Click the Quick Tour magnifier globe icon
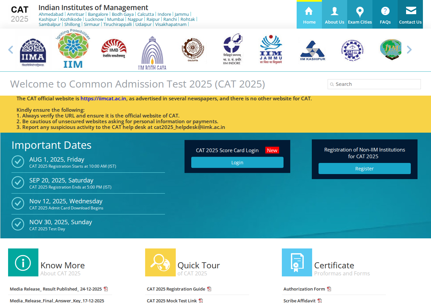Viewport: 431px width, 303px height. [x=160, y=263]
